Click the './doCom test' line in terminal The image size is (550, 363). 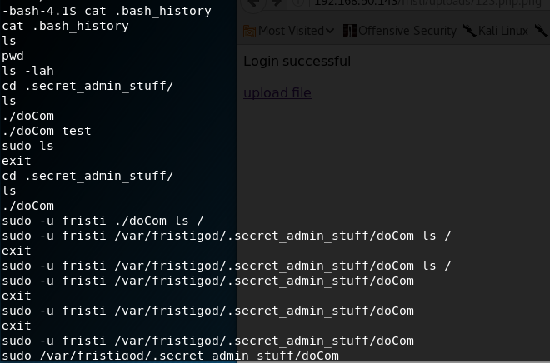47,131
